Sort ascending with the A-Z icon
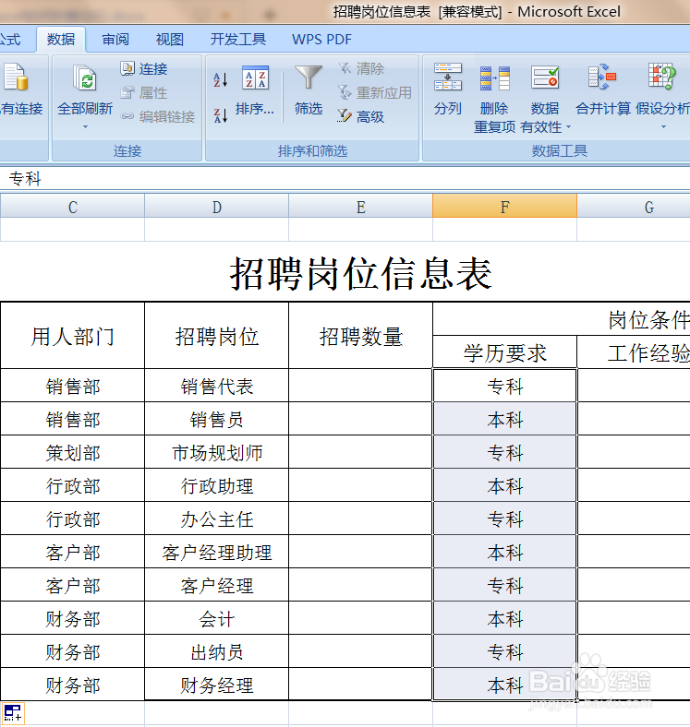Image resolution: width=690 pixels, height=727 pixels. coord(221,79)
